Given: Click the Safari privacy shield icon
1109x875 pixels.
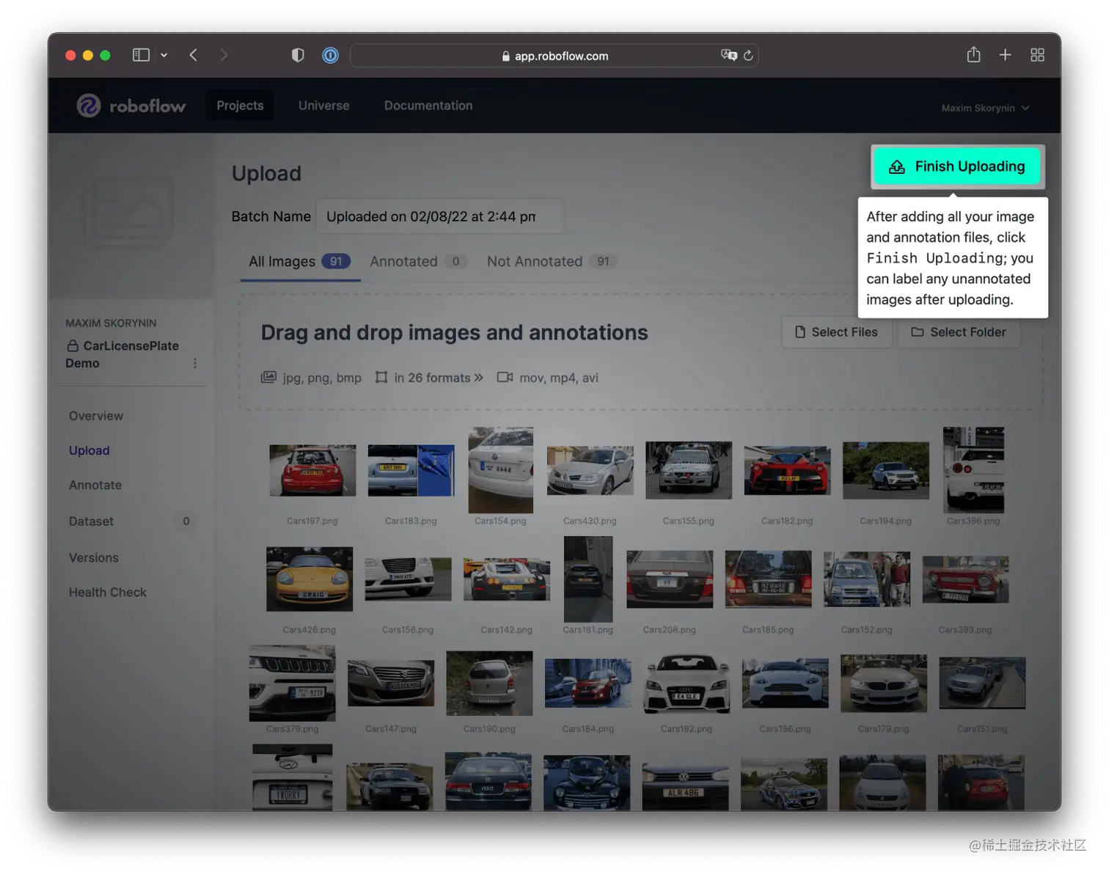Looking at the screenshot, I should pos(298,55).
